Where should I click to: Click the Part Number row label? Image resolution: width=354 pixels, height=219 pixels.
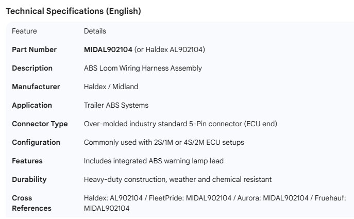click(x=34, y=49)
